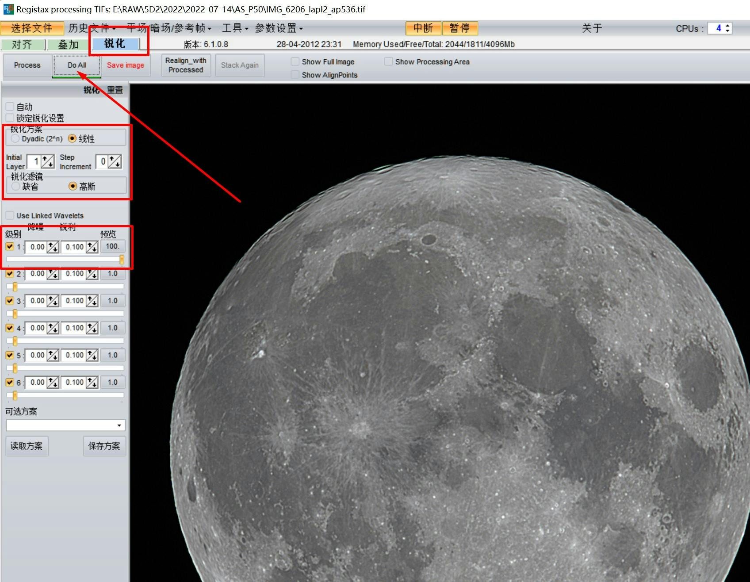Screen dimensions: 750x582
Task: Open the 工具 tools menu
Action: point(235,28)
